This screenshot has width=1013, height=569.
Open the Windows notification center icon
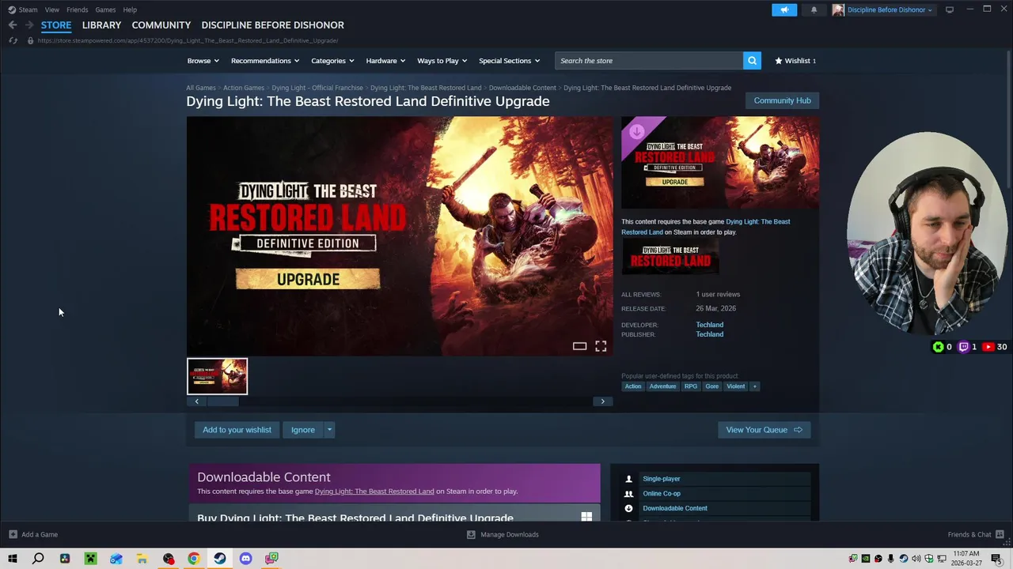click(x=996, y=559)
